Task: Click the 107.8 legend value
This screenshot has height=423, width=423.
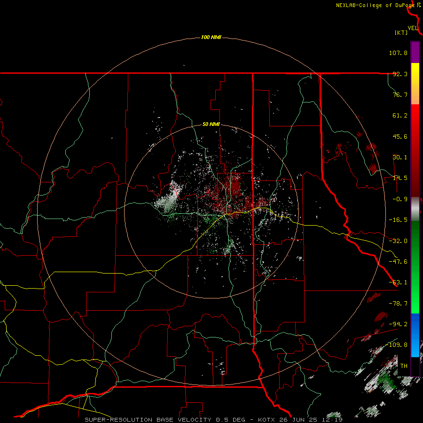Action: [398, 53]
